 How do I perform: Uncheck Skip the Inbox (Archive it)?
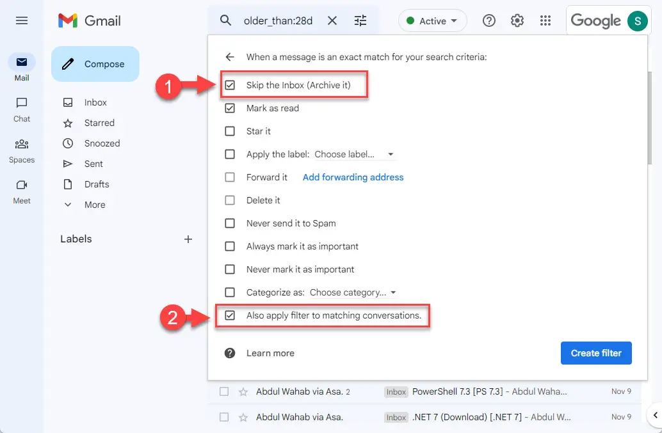click(230, 85)
